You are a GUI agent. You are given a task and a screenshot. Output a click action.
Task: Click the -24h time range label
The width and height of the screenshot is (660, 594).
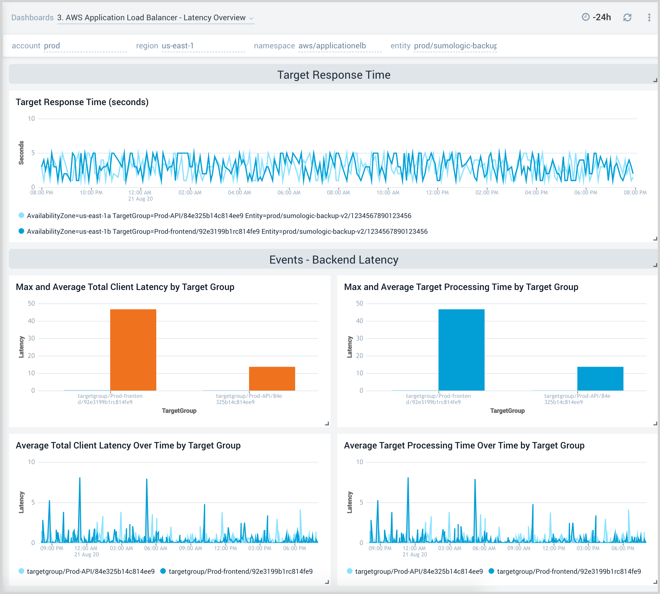602,17
